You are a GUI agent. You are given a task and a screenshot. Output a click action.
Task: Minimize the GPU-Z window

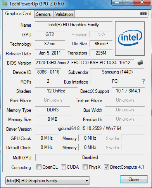[x=117, y=3]
